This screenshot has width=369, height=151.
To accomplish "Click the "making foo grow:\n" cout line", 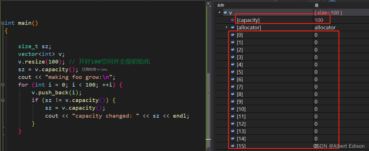I will (x=66, y=77).
